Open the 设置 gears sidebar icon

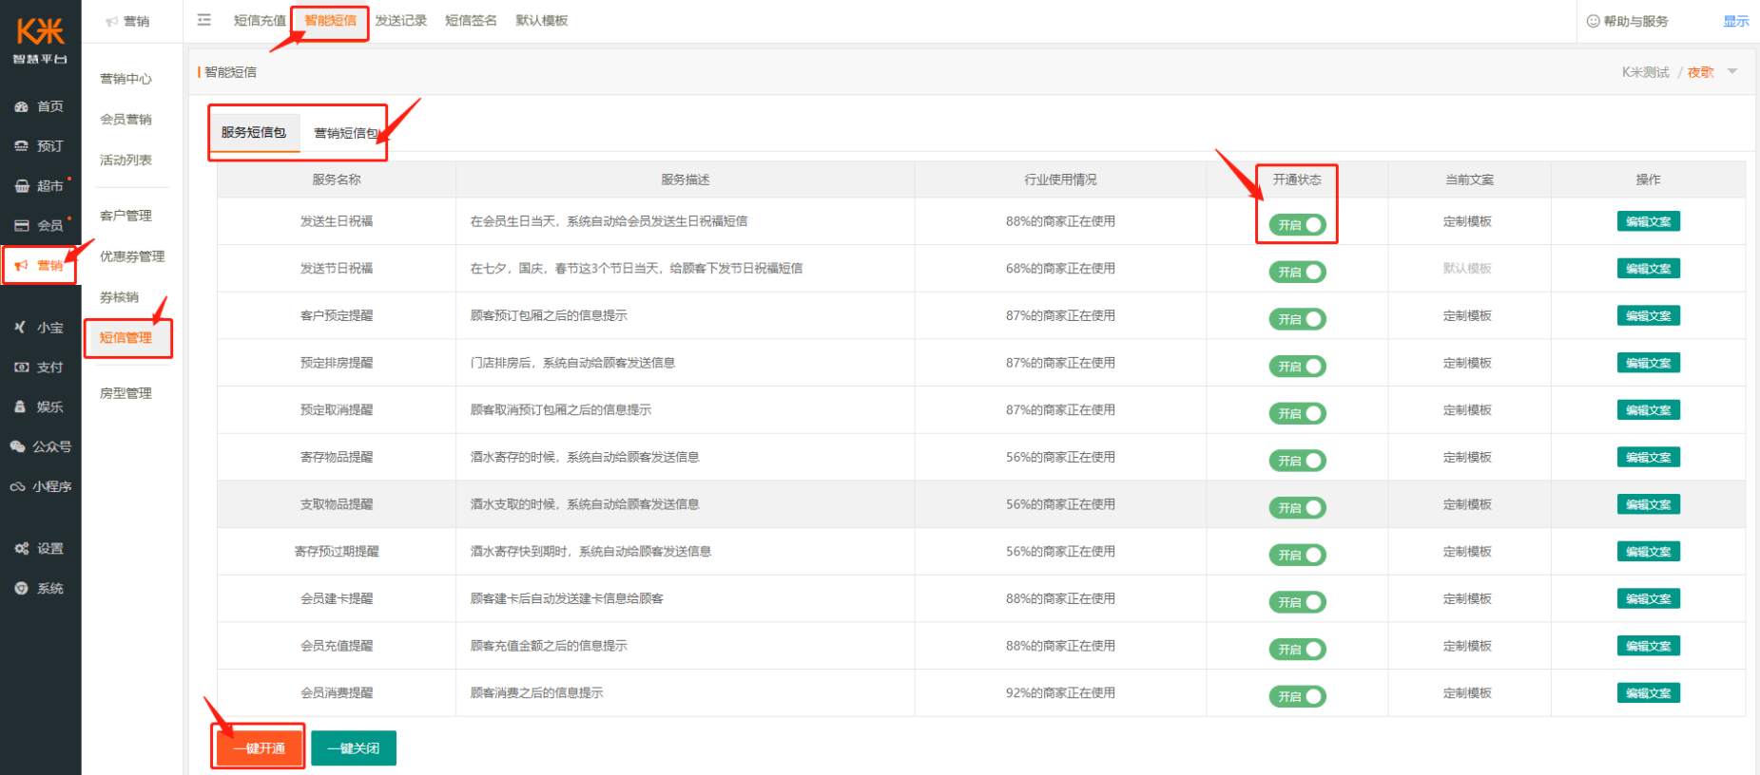tap(21, 549)
